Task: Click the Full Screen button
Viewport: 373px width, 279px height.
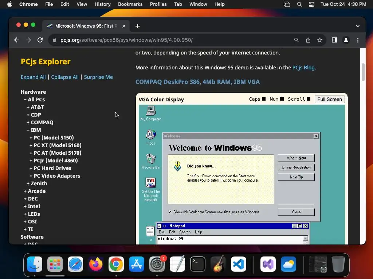Action: click(329, 99)
